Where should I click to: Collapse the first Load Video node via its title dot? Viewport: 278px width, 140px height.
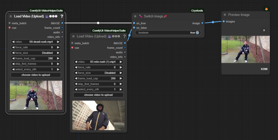coord(11,16)
